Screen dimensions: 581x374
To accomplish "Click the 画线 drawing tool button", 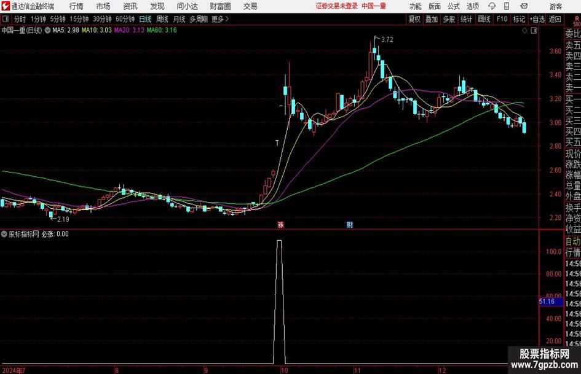I will 484,19.
